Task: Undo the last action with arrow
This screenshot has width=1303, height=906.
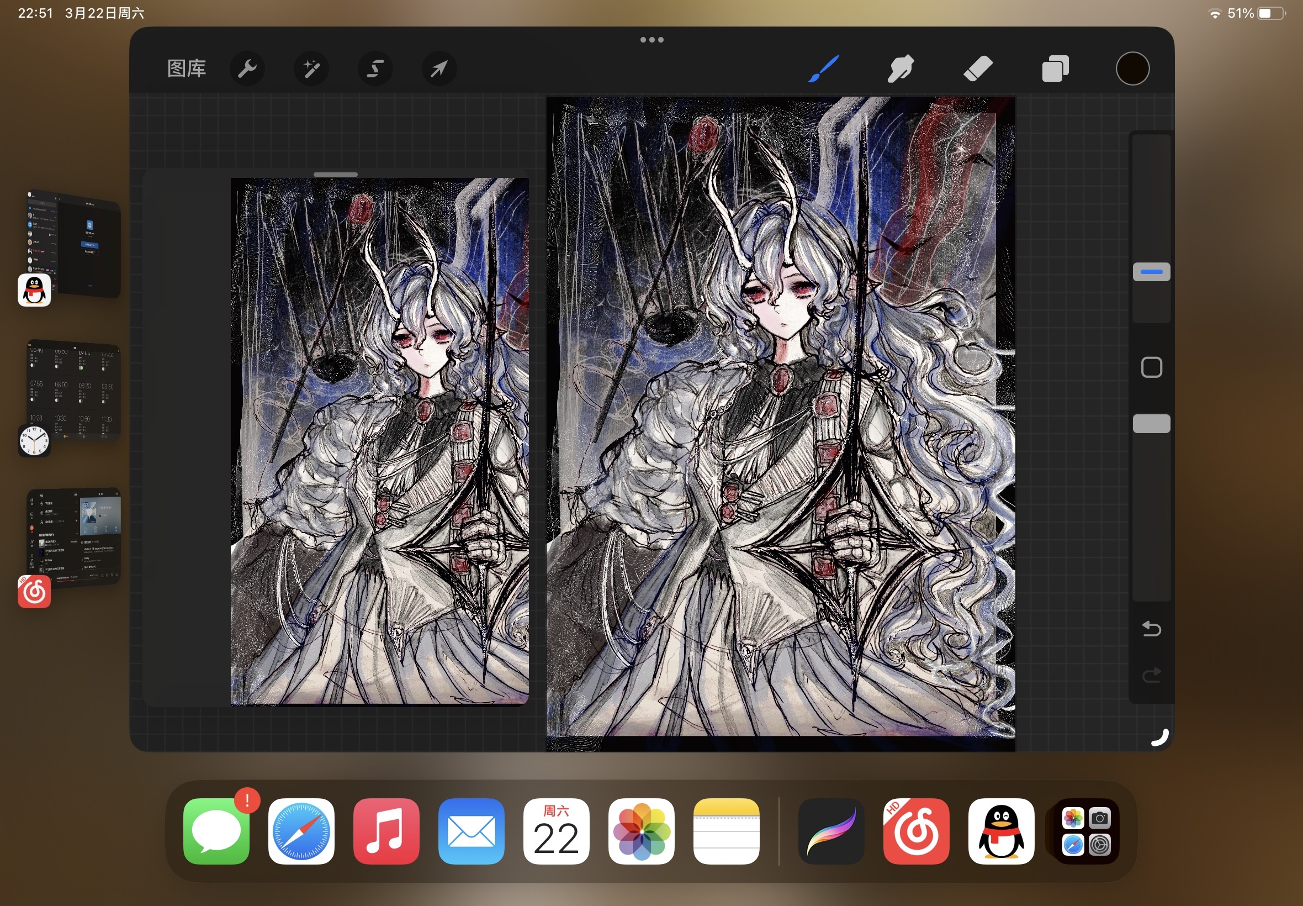Action: [1151, 629]
